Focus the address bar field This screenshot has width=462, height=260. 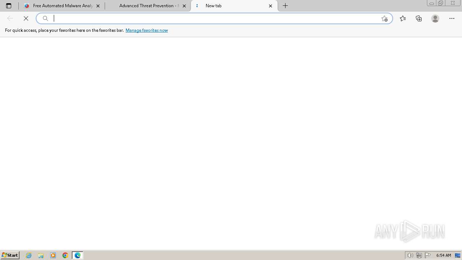(x=214, y=18)
